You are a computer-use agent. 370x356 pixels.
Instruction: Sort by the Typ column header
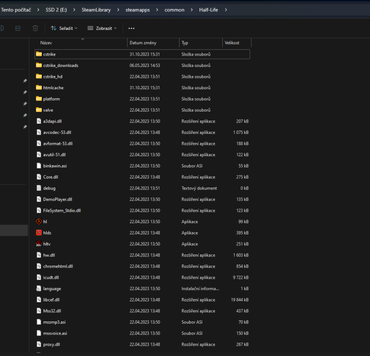185,43
